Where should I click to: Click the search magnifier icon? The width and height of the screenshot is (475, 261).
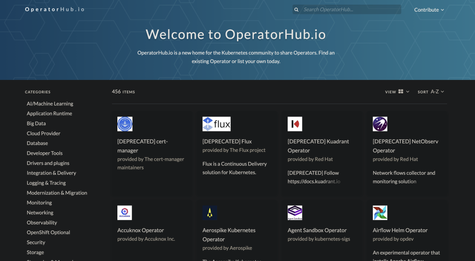[296, 10]
